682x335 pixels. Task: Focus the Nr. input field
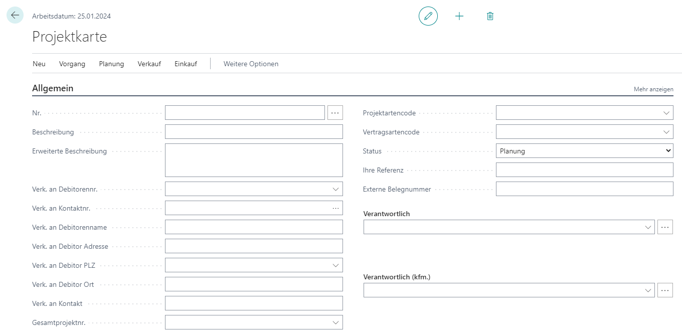pos(245,113)
